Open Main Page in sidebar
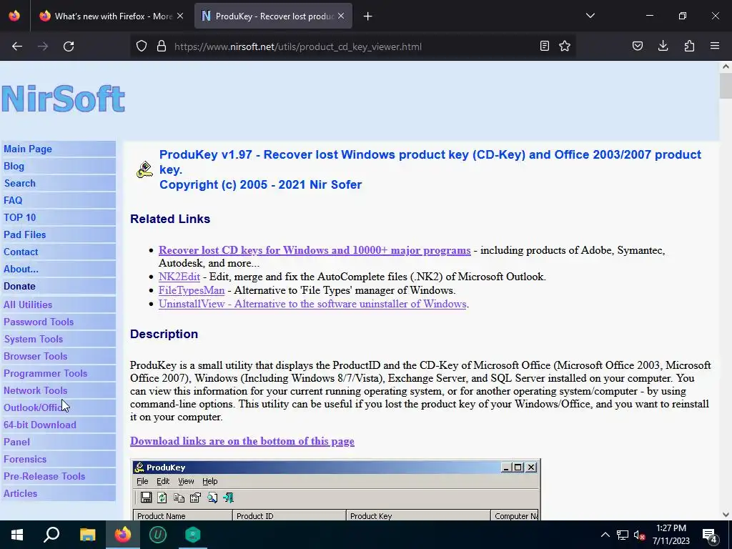Screen dimensions: 732x549 click(28, 149)
